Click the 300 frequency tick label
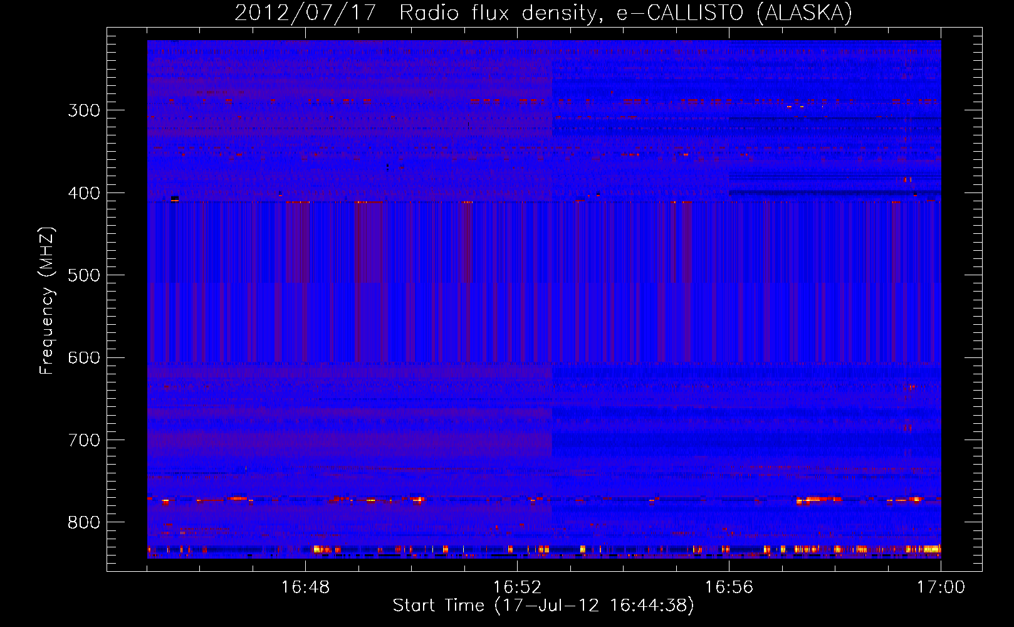 [84, 110]
